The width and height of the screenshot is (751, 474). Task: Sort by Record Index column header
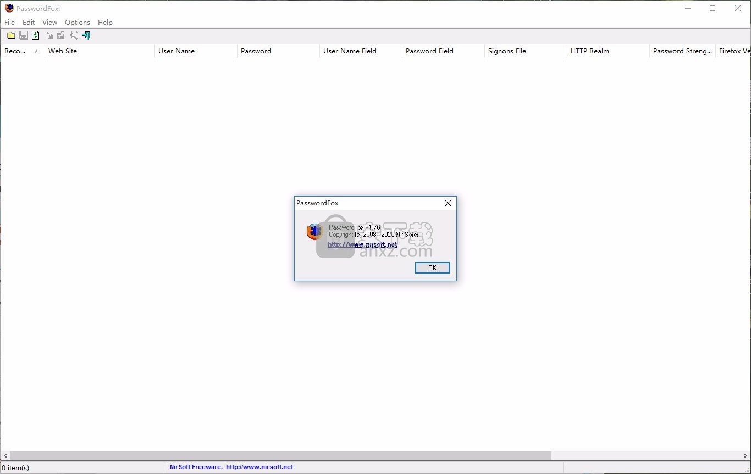point(23,51)
